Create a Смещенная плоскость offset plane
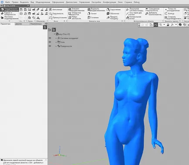 pyautogui.click(x=152, y=10)
